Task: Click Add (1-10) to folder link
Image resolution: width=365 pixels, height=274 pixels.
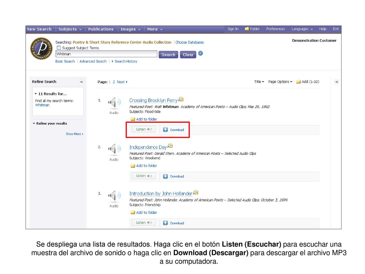Action: 310,82
